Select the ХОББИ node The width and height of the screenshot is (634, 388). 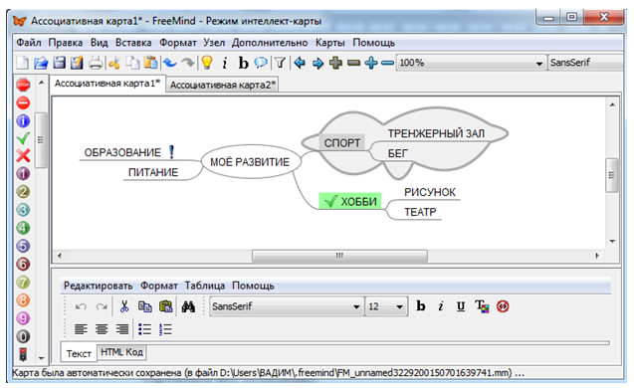(350, 201)
